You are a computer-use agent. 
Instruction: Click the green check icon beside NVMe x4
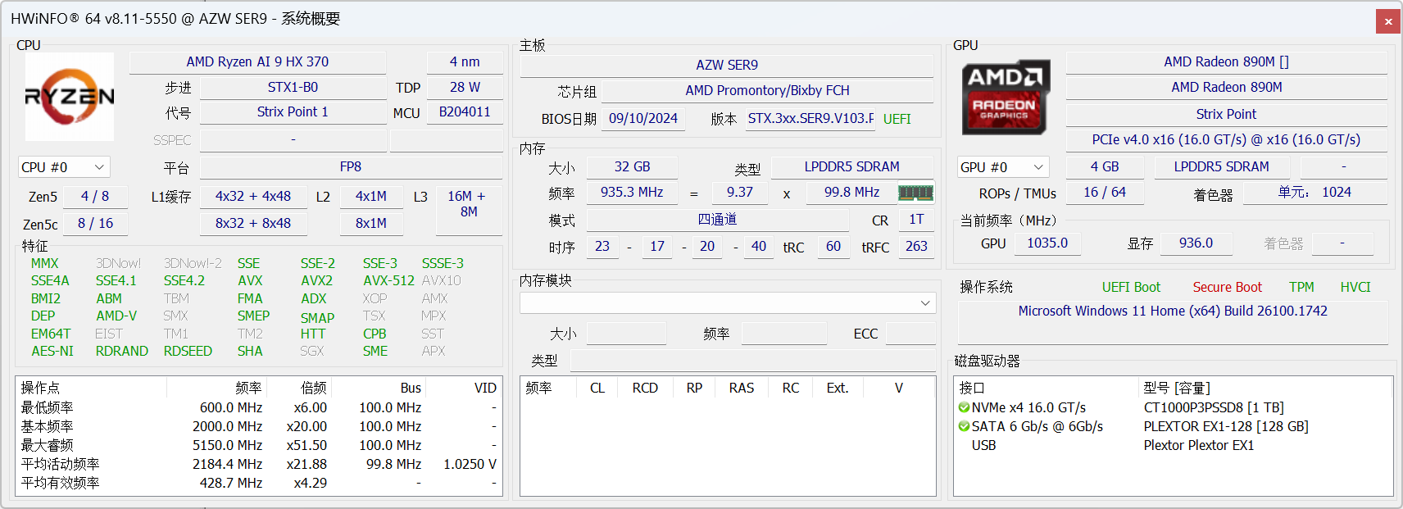pos(964,407)
